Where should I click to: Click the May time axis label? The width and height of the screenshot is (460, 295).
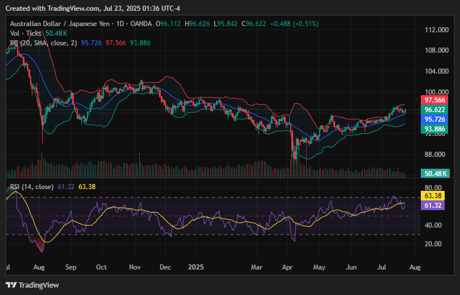(x=319, y=267)
